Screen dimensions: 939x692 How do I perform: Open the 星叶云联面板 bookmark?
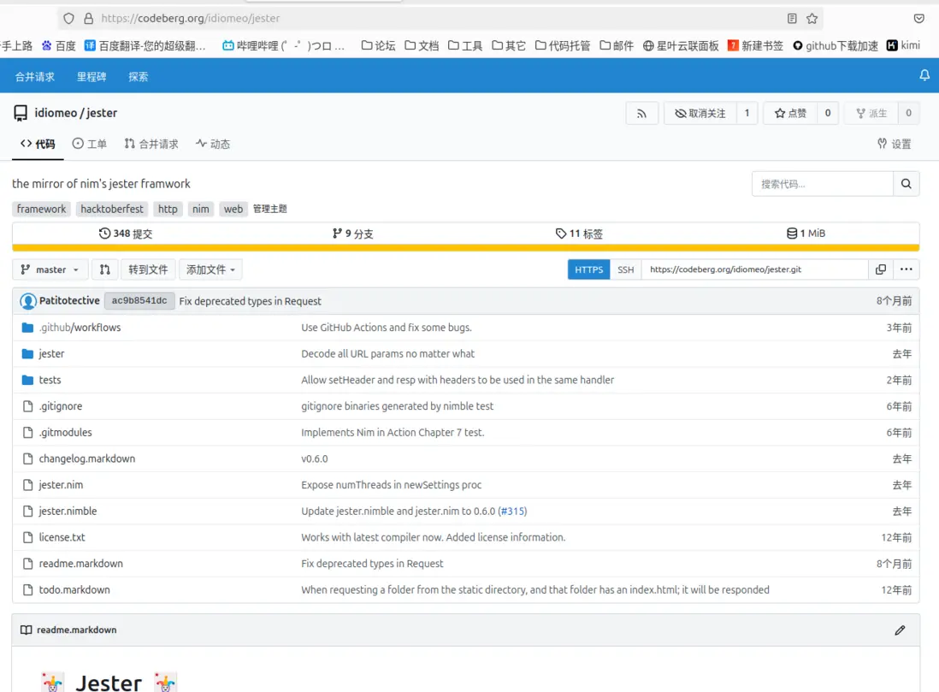pyautogui.click(x=681, y=45)
